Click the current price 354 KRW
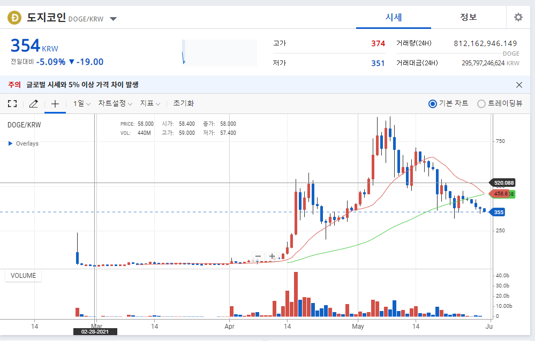The width and height of the screenshot is (535, 341). 34,46
